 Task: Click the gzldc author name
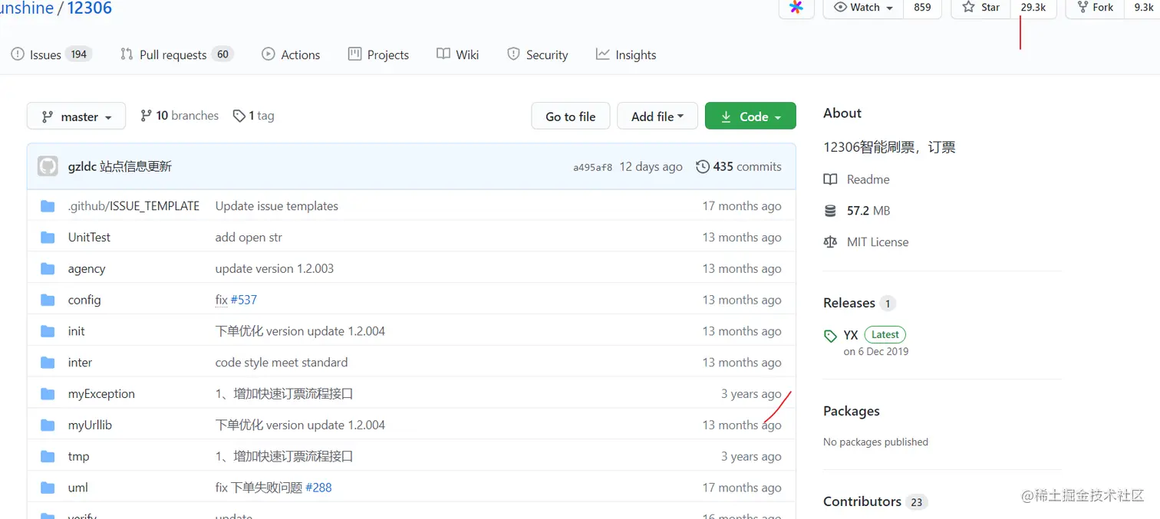pos(82,166)
